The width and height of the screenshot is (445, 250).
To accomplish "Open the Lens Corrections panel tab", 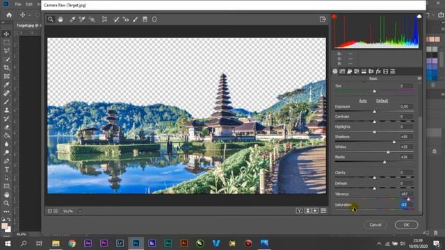I will coord(371,72).
